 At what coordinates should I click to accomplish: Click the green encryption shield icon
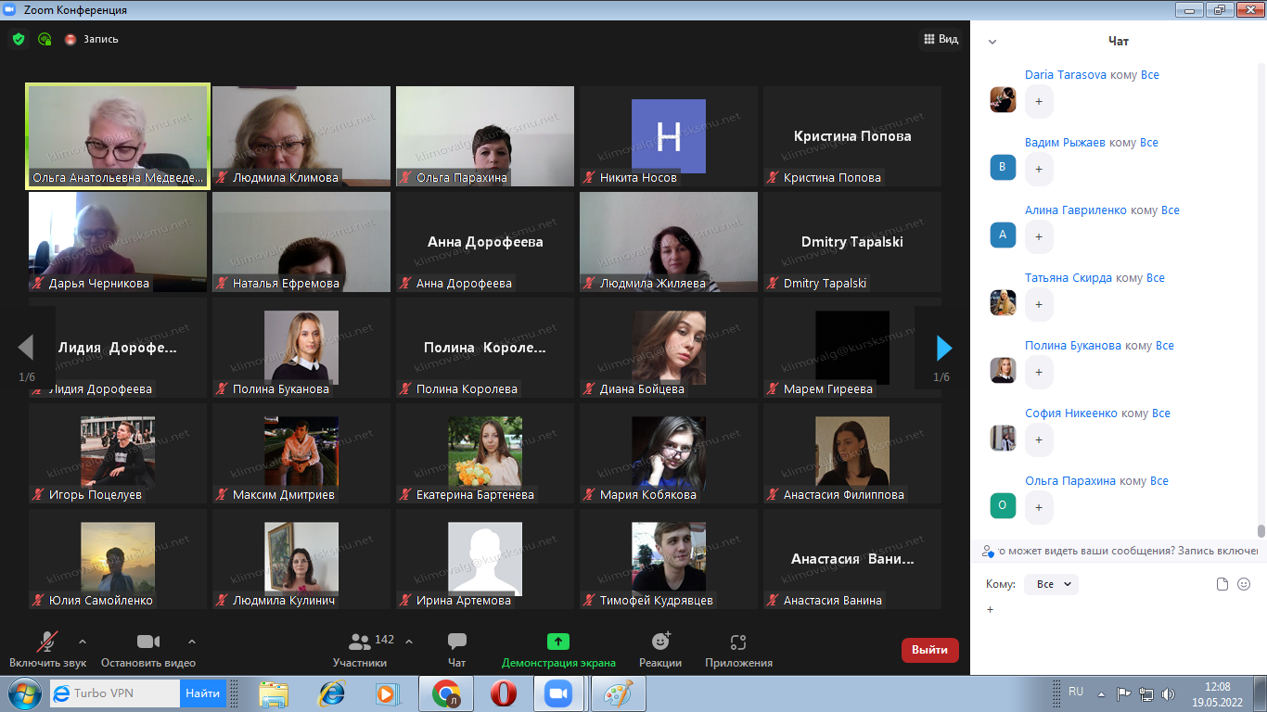[x=18, y=39]
